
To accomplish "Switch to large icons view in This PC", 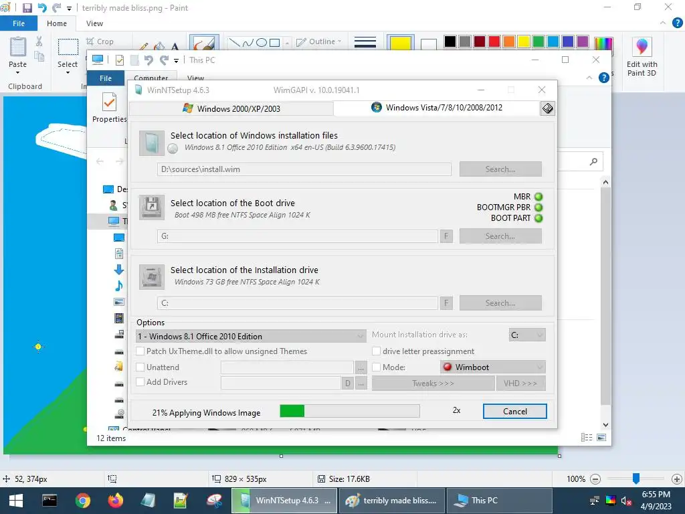I will (601, 438).
